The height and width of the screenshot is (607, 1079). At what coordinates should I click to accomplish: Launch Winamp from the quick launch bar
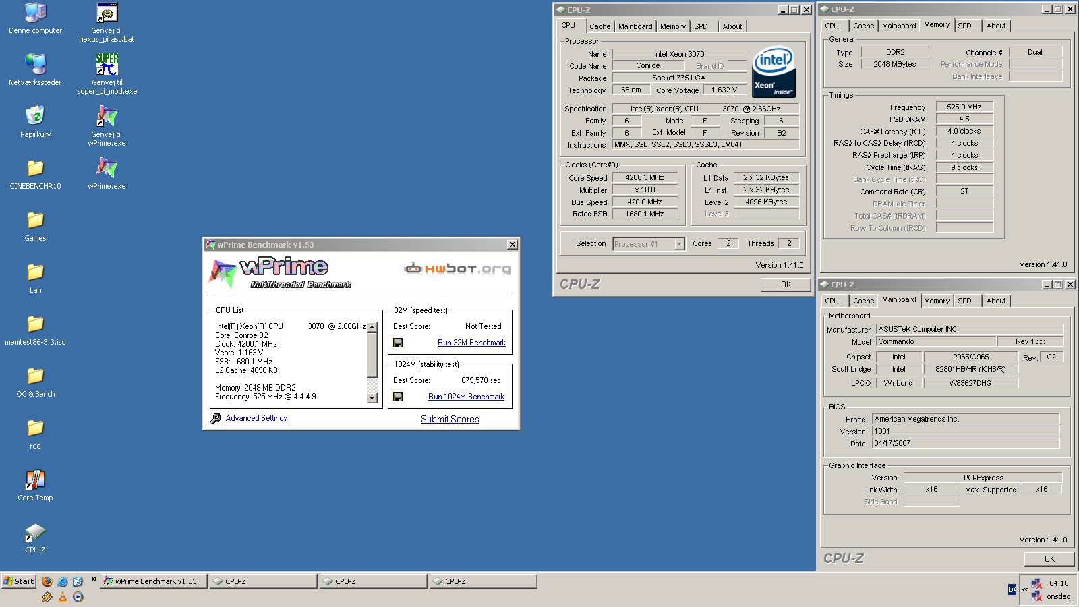click(x=47, y=597)
